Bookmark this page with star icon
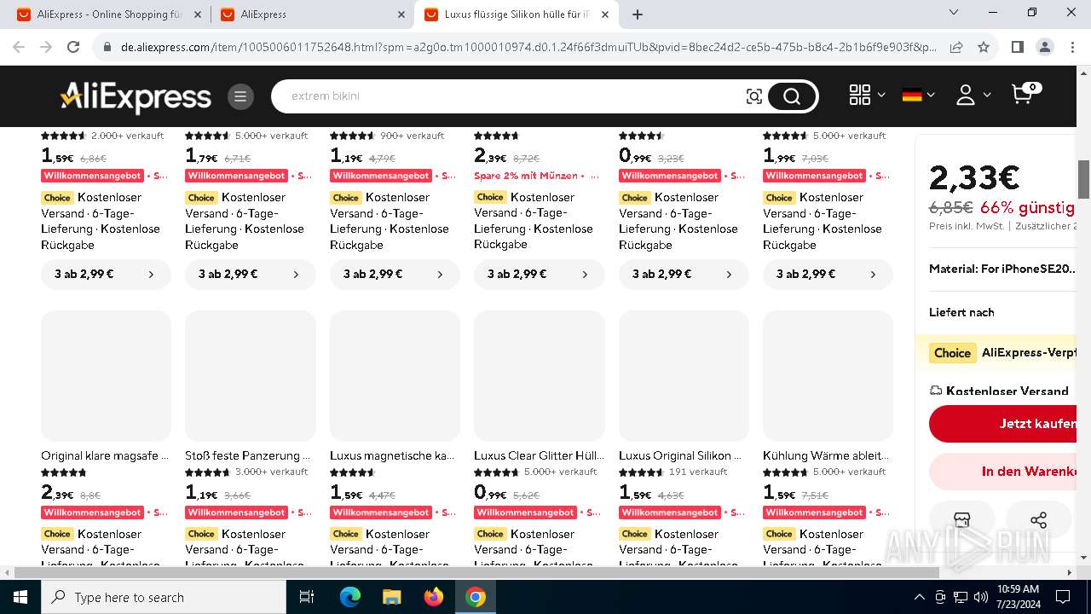1091x614 pixels. (x=984, y=47)
